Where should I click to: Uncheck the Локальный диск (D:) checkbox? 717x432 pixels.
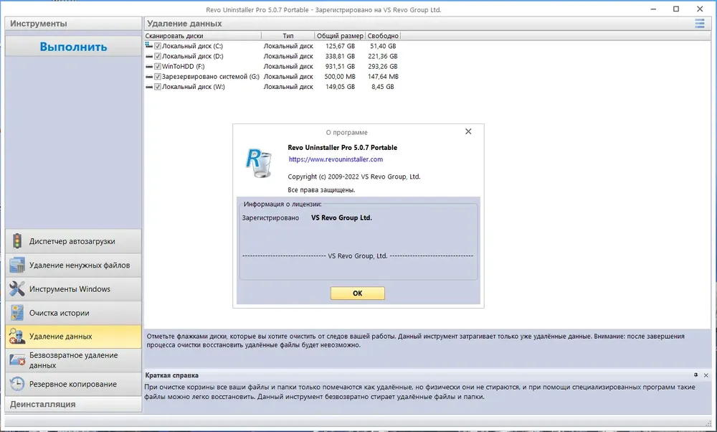pyautogui.click(x=157, y=56)
